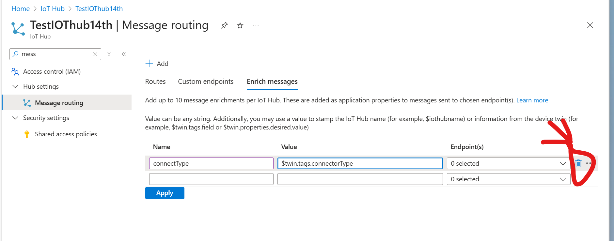Close the Message routing blade

pyautogui.click(x=590, y=25)
